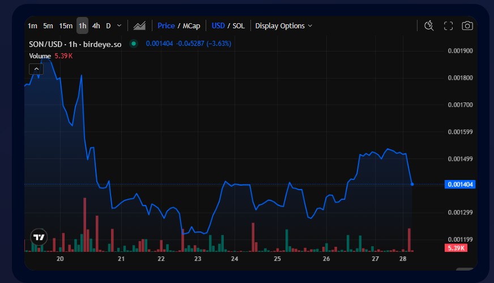494x283 pixels.
Task: Switch chart to MCap view
Action: tap(191, 26)
